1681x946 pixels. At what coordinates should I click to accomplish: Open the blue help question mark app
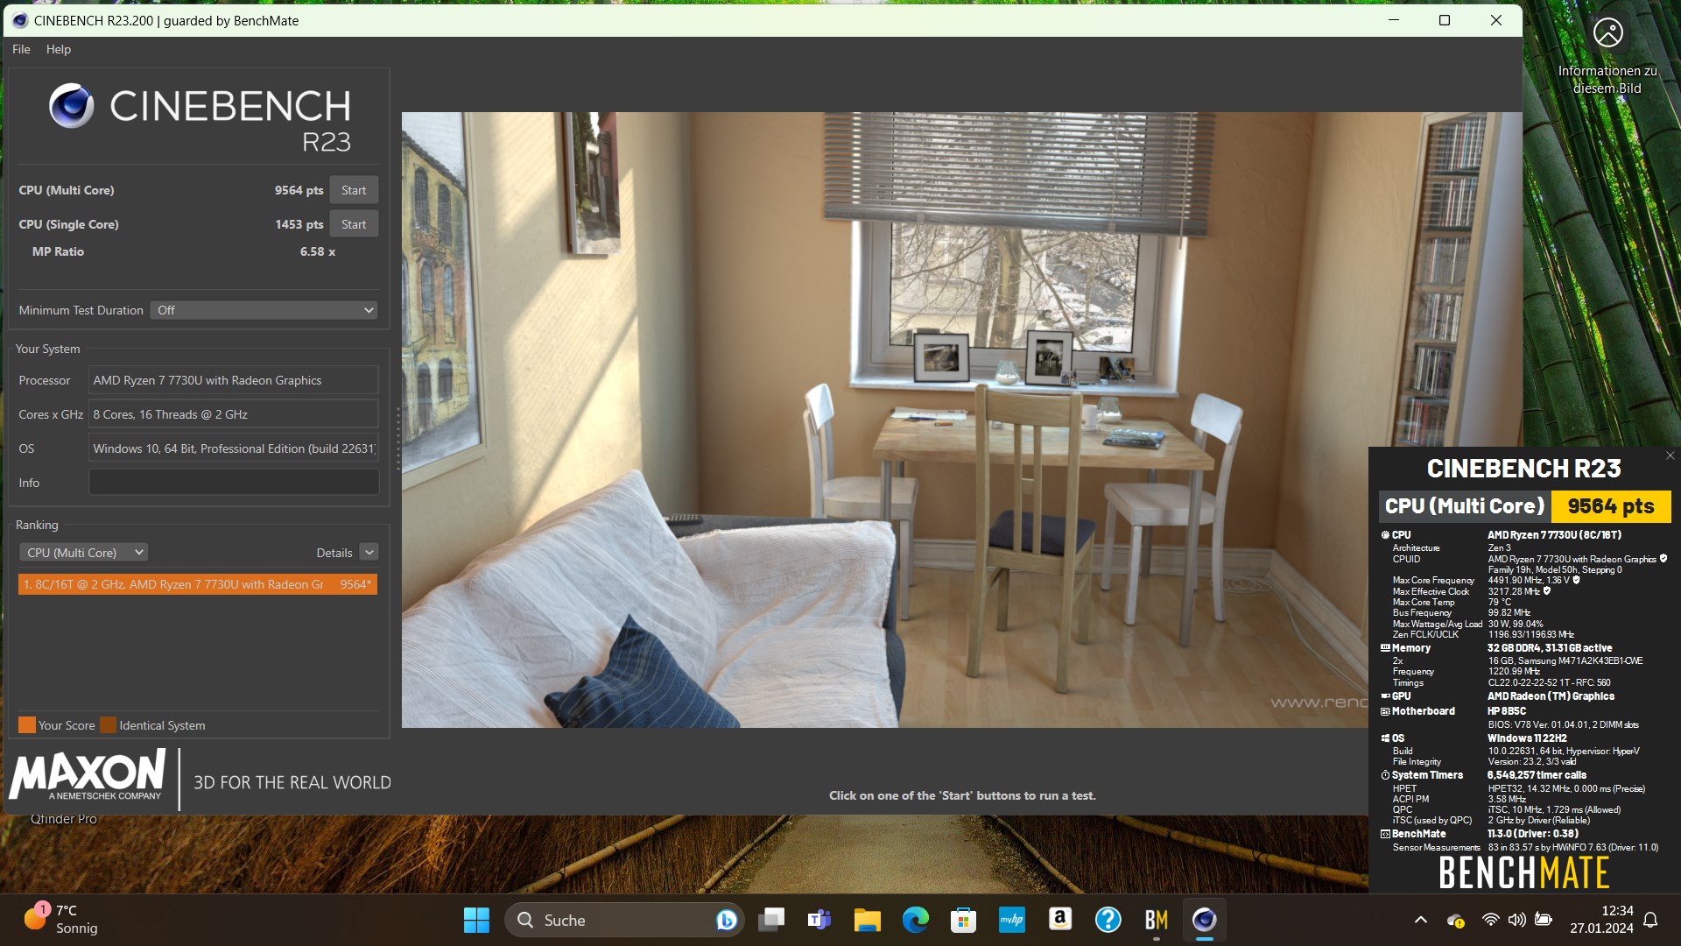1108,920
